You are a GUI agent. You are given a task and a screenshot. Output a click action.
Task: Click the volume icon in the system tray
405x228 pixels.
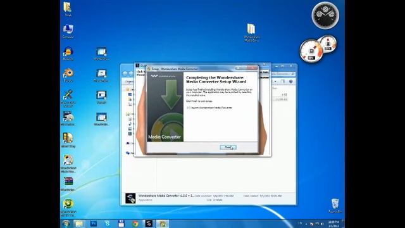tap(322, 224)
